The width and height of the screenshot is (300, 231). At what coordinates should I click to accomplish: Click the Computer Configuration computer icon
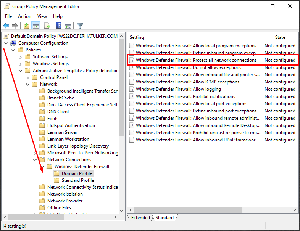pyautogui.click(x=13, y=43)
